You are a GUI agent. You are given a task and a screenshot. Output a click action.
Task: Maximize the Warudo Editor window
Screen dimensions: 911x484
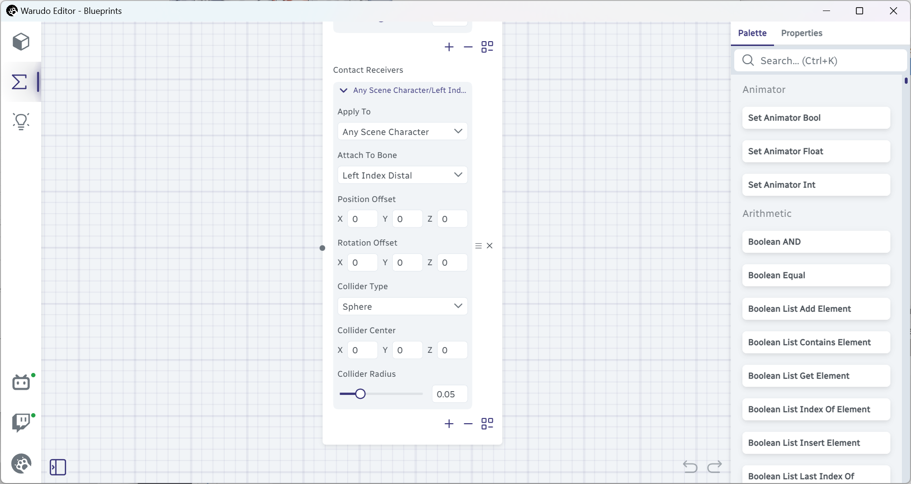pos(860,11)
